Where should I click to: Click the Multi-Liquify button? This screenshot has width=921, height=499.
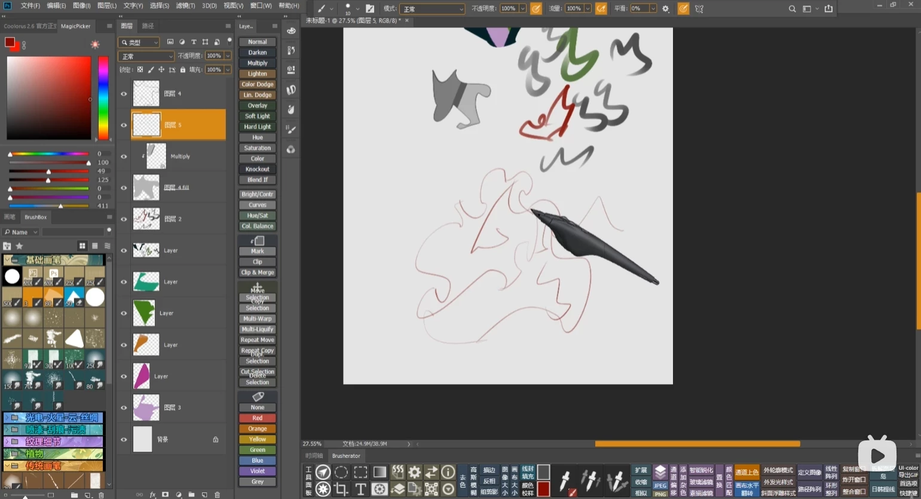pyautogui.click(x=258, y=329)
